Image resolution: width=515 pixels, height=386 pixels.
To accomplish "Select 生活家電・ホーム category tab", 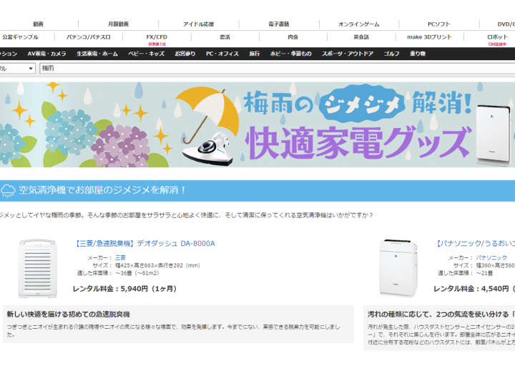I will pyautogui.click(x=97, y=54).
